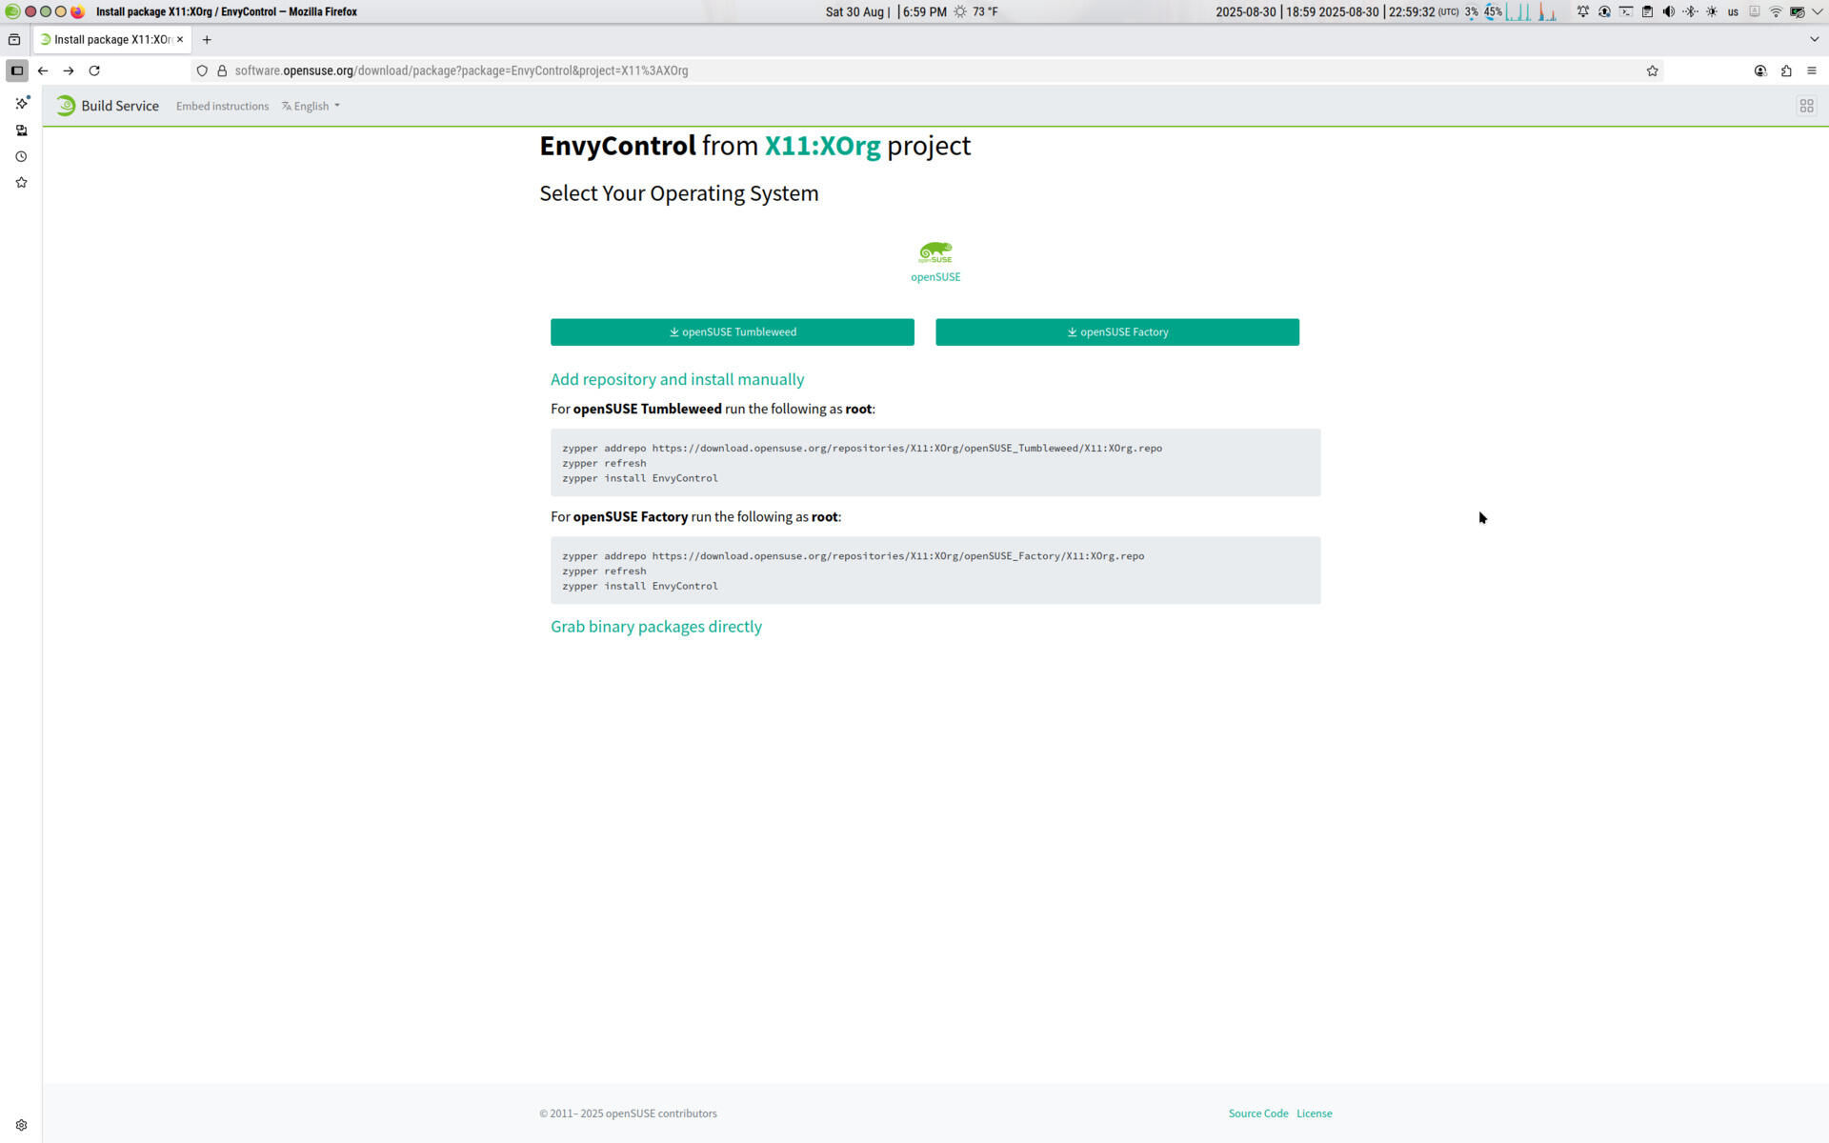Click the openSUSE Tumbleweed download button

(732, 331)
